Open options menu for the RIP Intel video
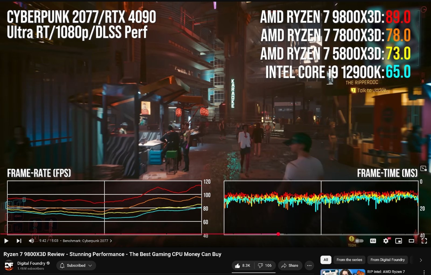This screenshot has width=431, height=275. click(x=424, y=272)
